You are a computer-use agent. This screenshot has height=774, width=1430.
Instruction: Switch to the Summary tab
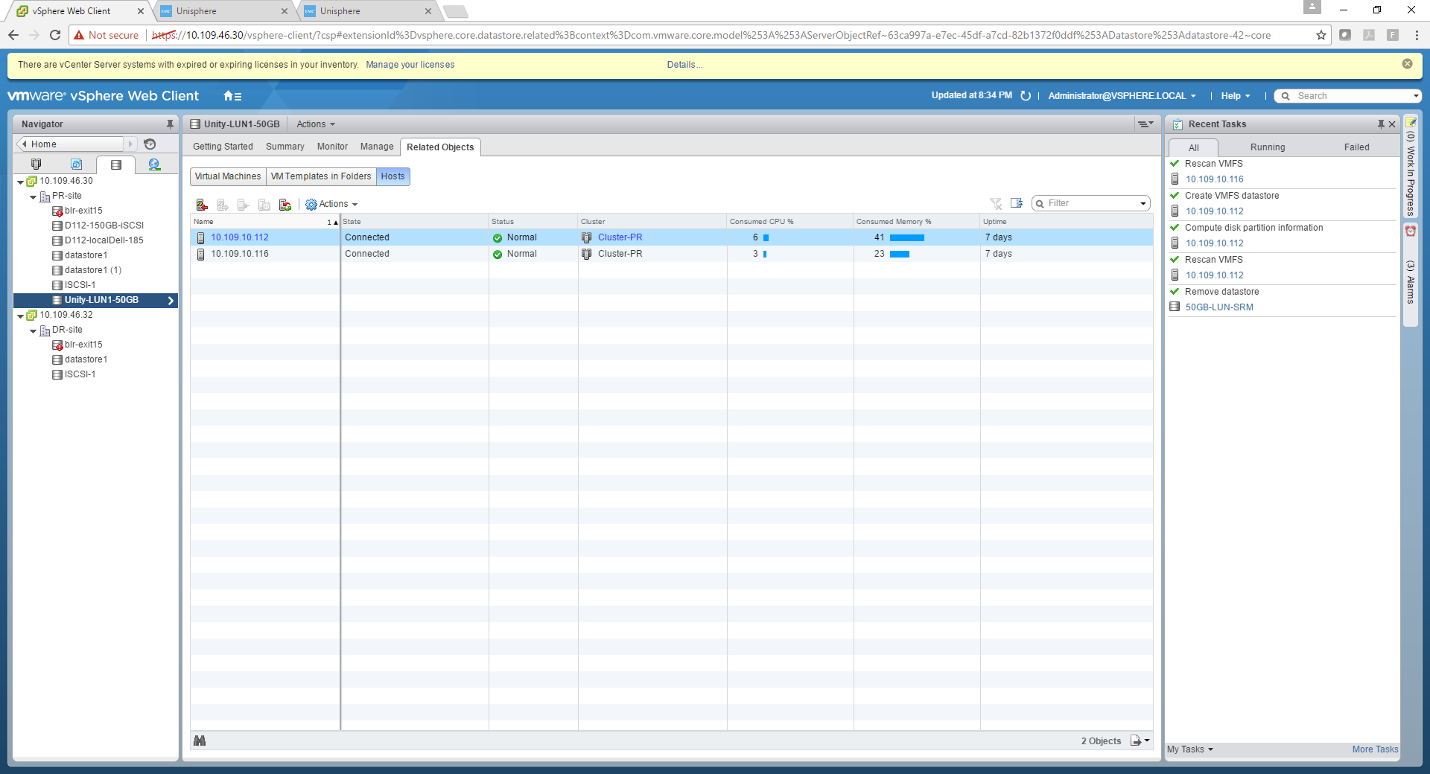[x=285, y=147]
